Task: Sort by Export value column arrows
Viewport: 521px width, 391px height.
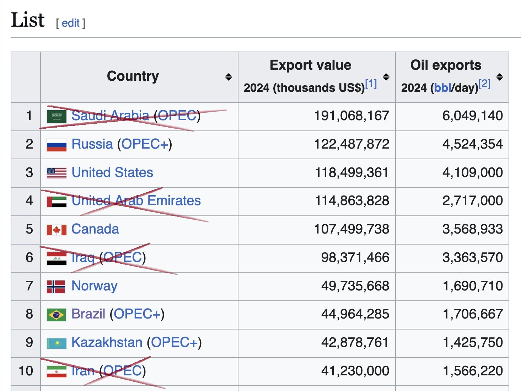Action: click(386, 77)
